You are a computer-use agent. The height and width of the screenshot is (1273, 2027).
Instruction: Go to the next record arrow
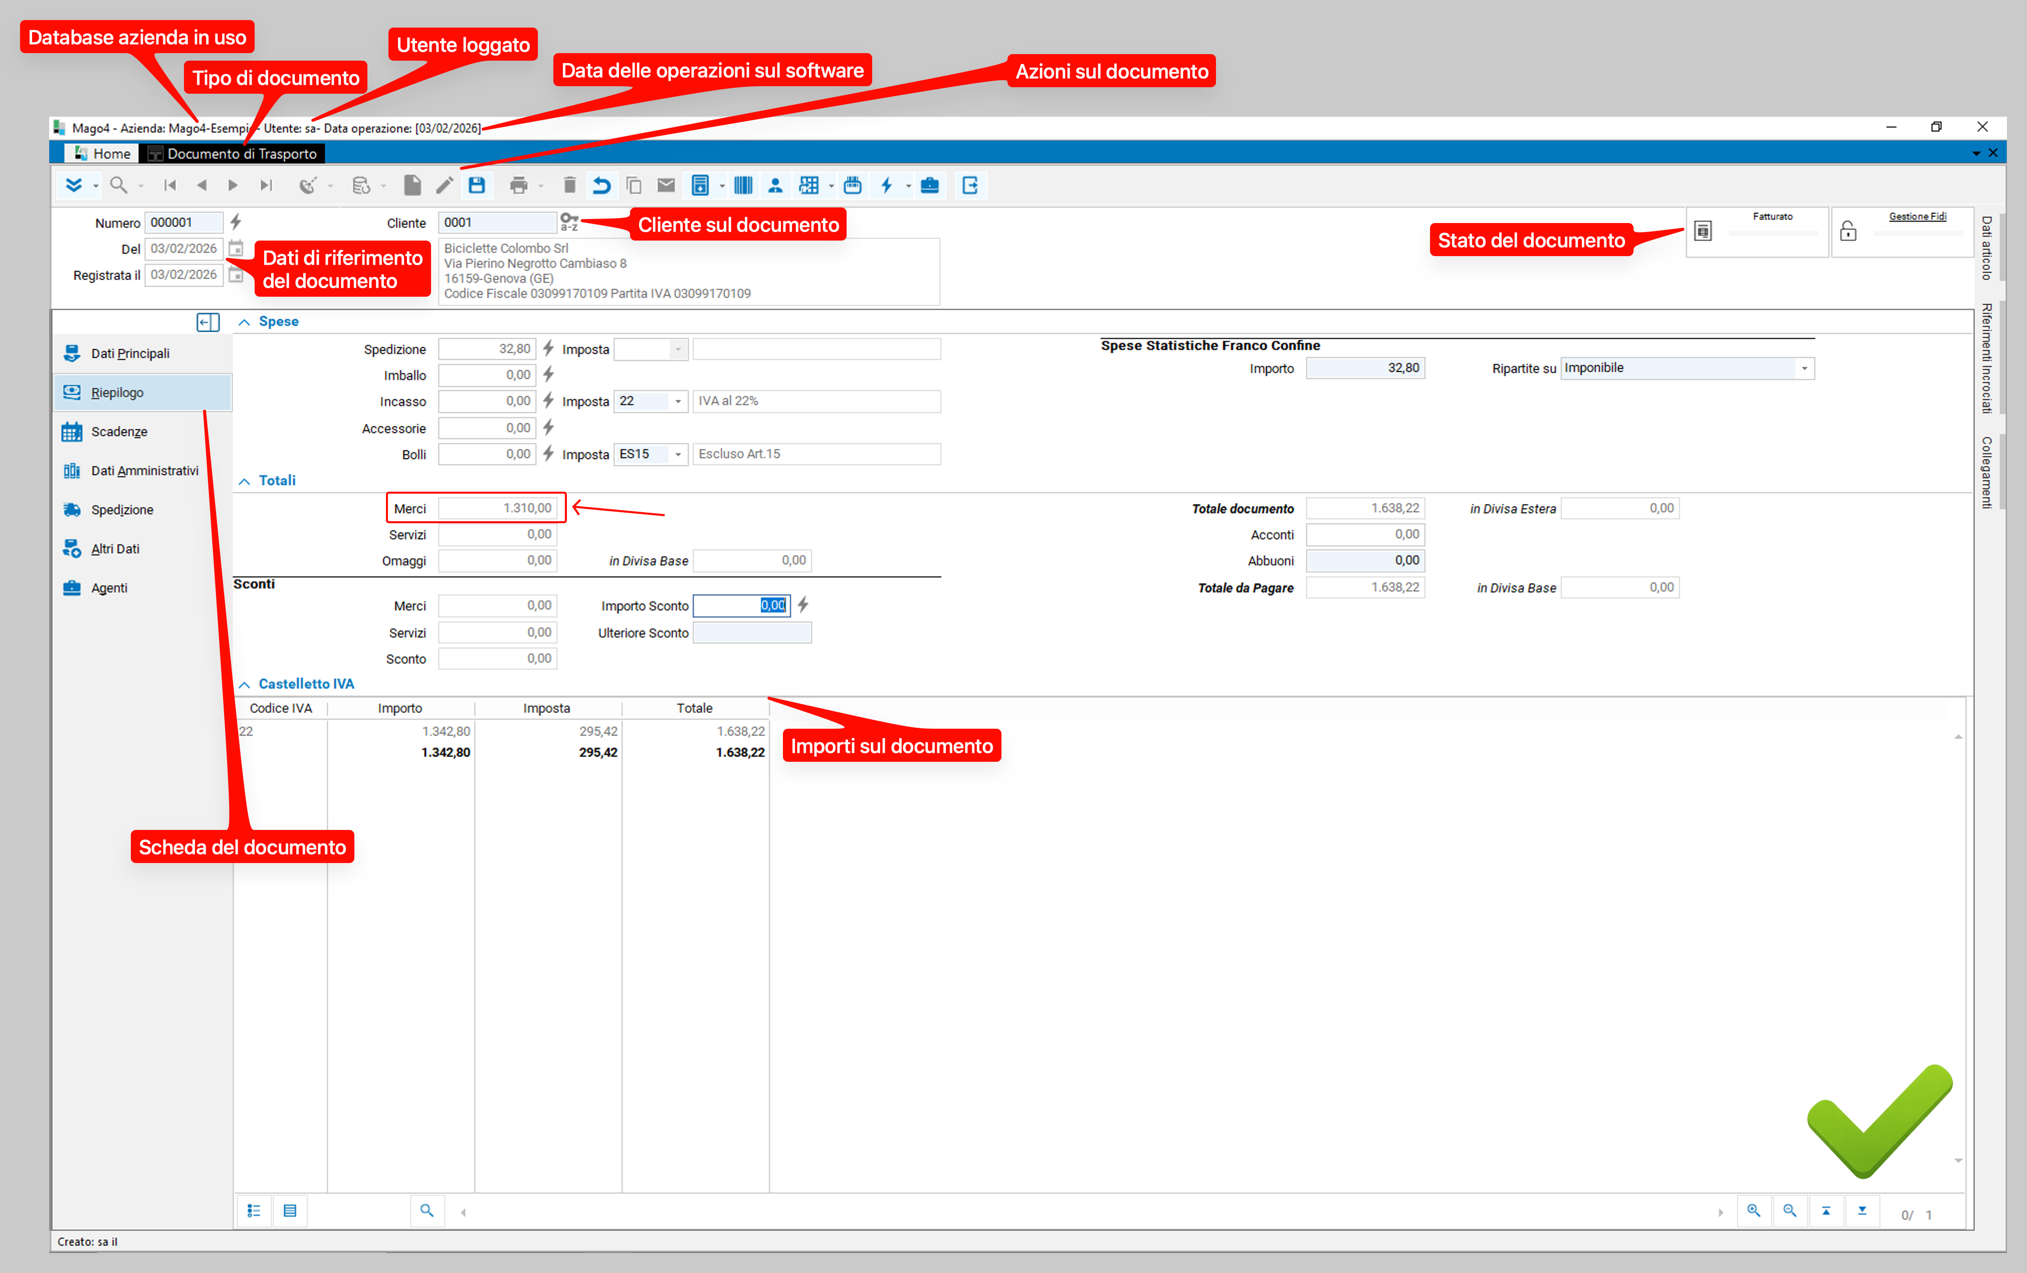point(233,185)
